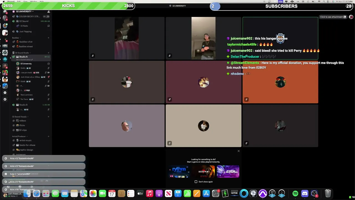Image resolution: width=355 pixels, height=200 pixels.
Task: Join the Studio B voice channel
Action: [31, 105]
